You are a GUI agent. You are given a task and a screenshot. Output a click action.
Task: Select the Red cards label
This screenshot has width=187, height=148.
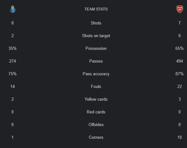(96, 112)
